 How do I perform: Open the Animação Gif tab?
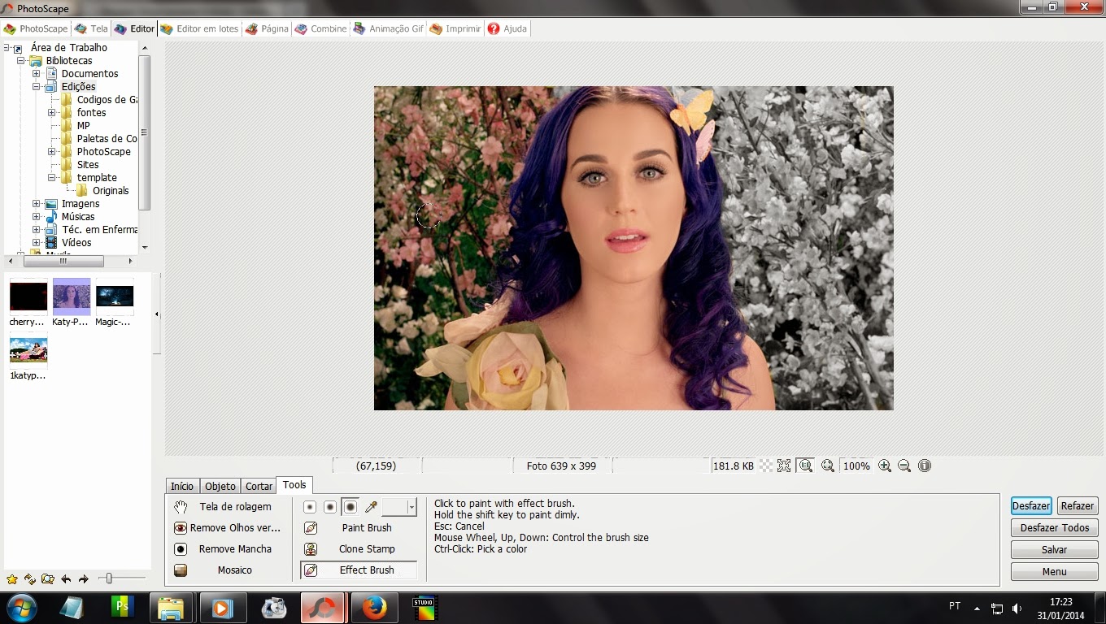(388, 28)
